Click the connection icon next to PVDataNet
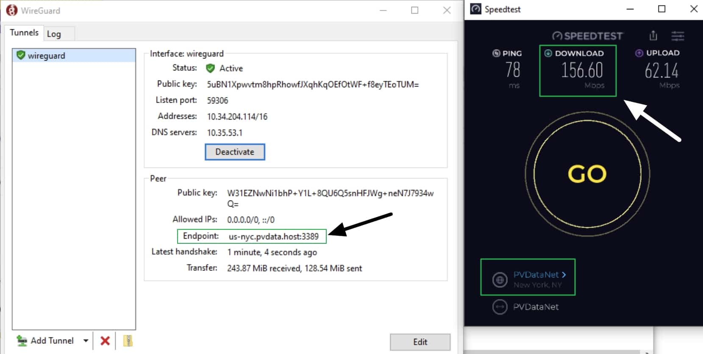The image size is (703, 354). pyautogui.click(x=500, y=307)
